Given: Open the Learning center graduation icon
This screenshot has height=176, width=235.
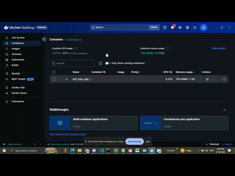Looking at the screenshot, I should tap(180, 27).
